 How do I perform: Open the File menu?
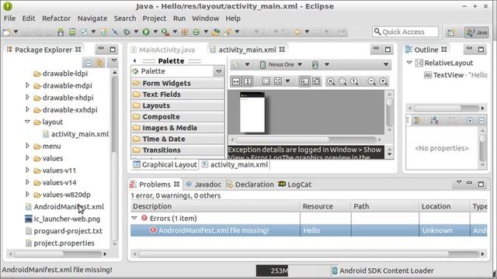(x=9, y=19)
